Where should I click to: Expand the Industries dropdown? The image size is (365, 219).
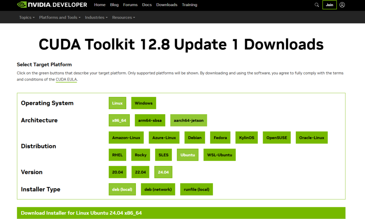(x=96, y=17)
